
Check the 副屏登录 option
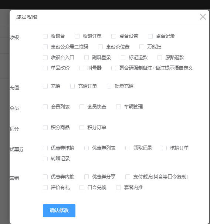click(87, 57)
